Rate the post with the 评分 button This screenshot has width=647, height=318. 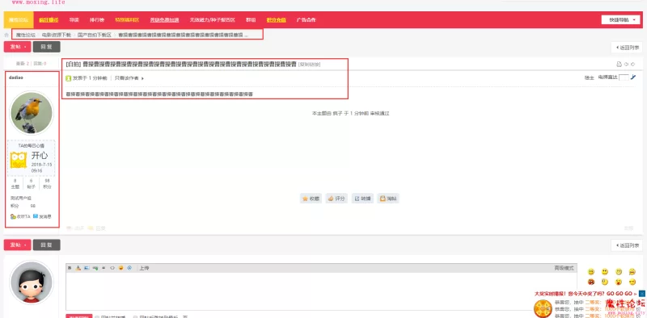[336, 199]
